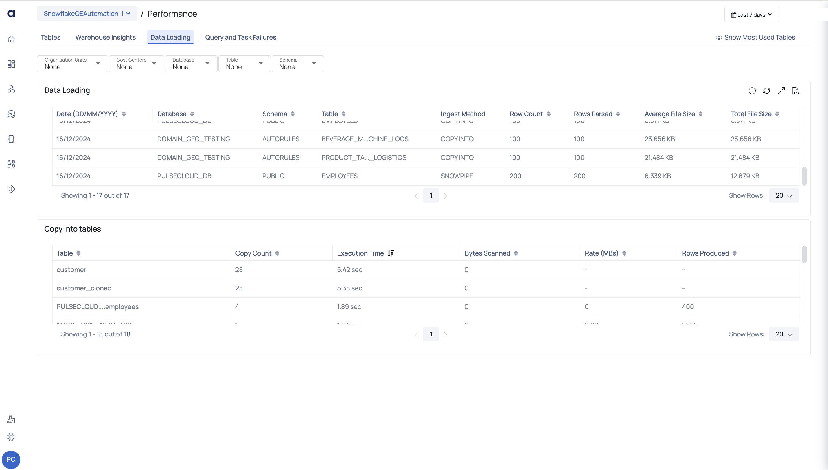The width and height of the screenshot is (828, 470).
Task: Go to previous page in Data Loading
Action: (x=416, y=196)
